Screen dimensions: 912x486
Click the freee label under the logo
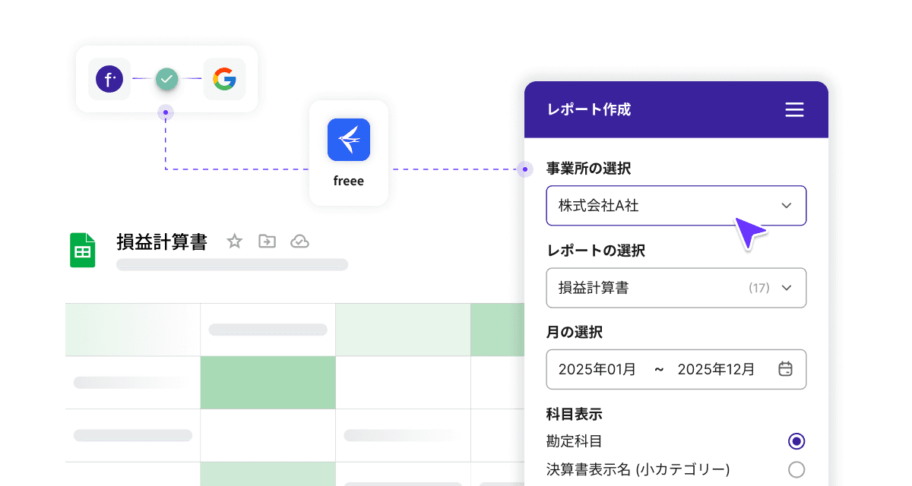point(349,181)
